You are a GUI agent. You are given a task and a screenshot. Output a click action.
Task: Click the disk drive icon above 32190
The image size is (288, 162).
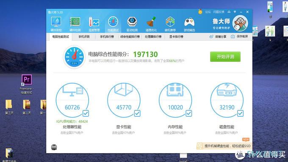pos(227,90)
